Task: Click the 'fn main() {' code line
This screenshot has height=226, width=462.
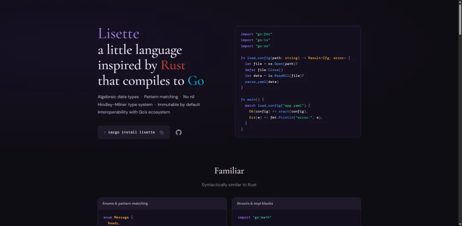Action: point(252,100)
